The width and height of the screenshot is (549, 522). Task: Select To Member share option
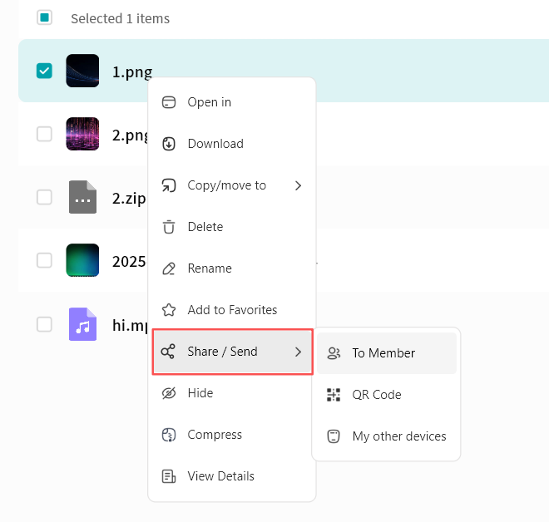pos(383,353)
